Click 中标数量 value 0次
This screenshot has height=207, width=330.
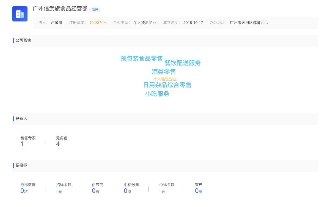point(128,191)
